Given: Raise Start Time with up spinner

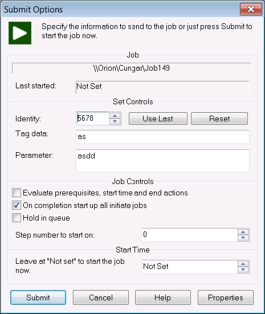Looking at the screenshot, I should click(x=243, y=264).
